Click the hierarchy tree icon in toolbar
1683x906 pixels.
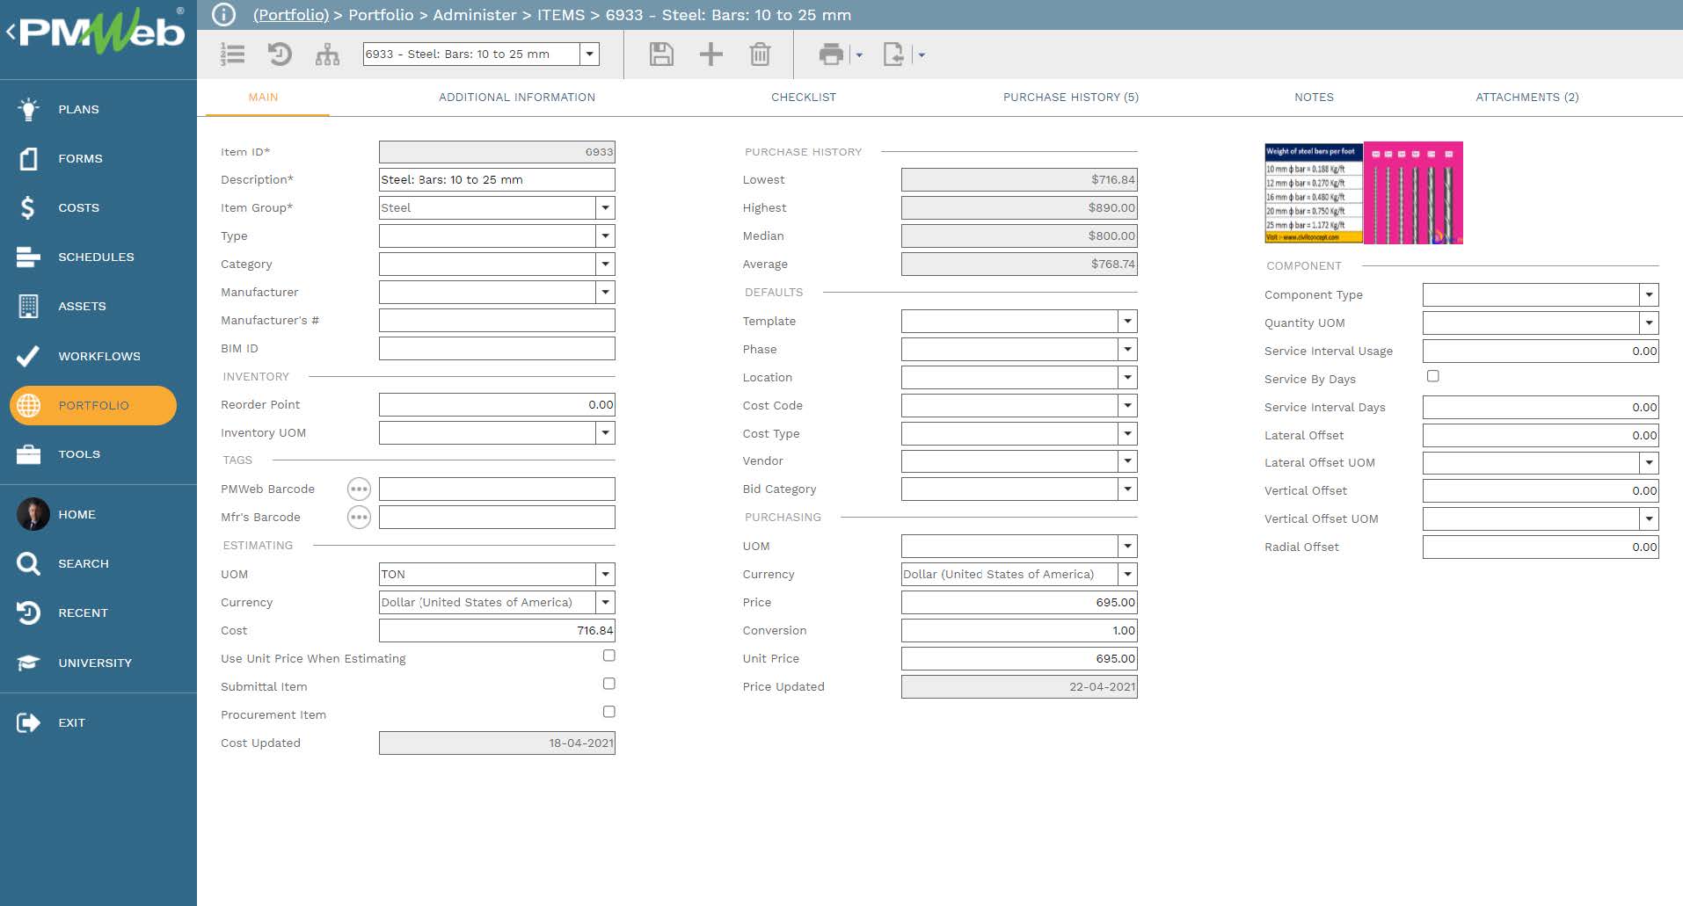[327, 54]
